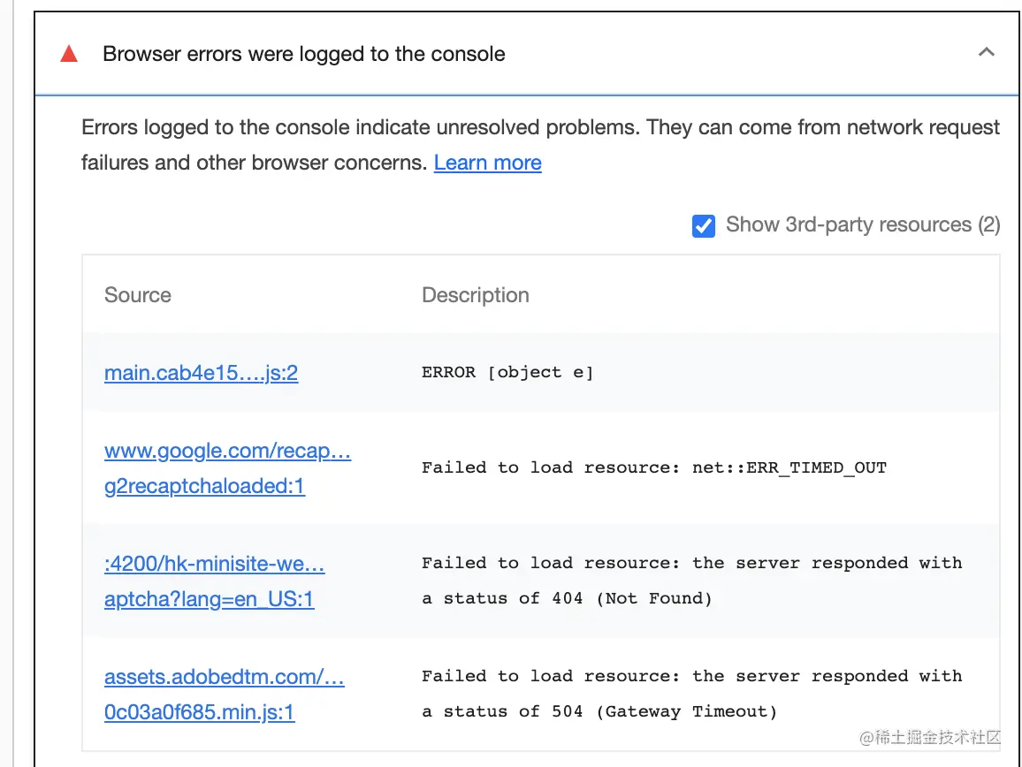Click the ERROR [object e] description text
Screen dimensions: 1022x767
508,372
